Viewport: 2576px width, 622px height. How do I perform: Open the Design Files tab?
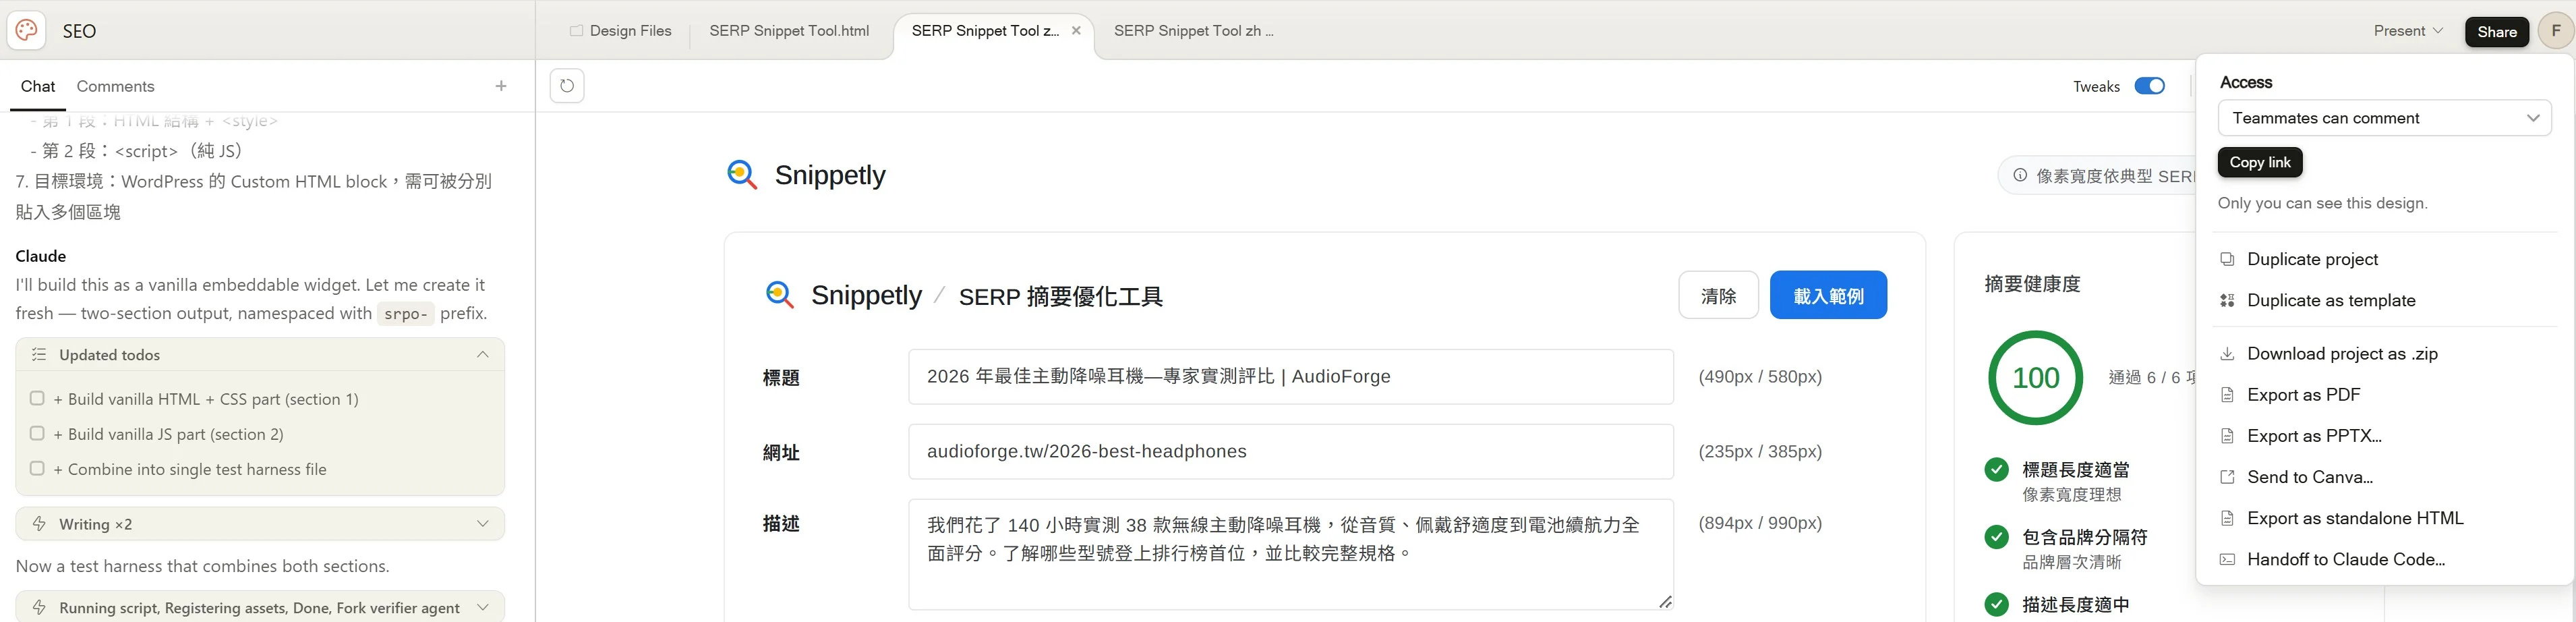621,31
